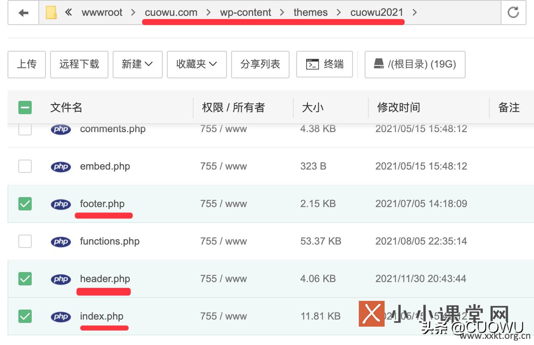The image size is (534, 345).
Task: Click the back arrow to go up
Action: click(x=23, y=12)
